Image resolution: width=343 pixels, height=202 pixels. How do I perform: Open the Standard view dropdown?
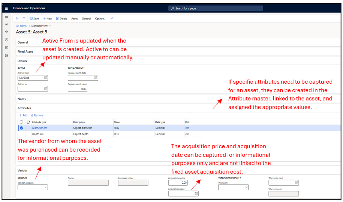[x=41, y=26]
